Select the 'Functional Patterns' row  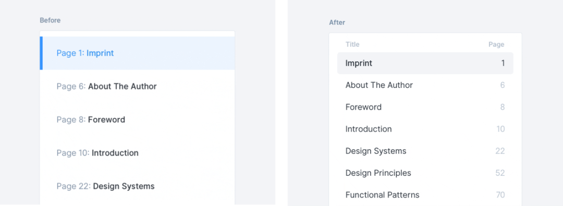click(425, 195)
